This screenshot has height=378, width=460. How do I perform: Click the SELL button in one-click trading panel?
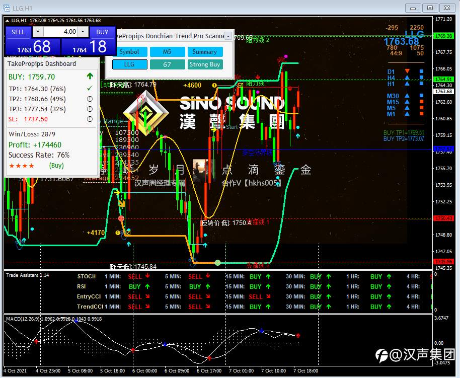(18, 32)
